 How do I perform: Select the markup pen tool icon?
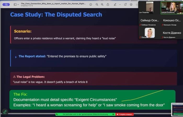click(x=115, y=4)
